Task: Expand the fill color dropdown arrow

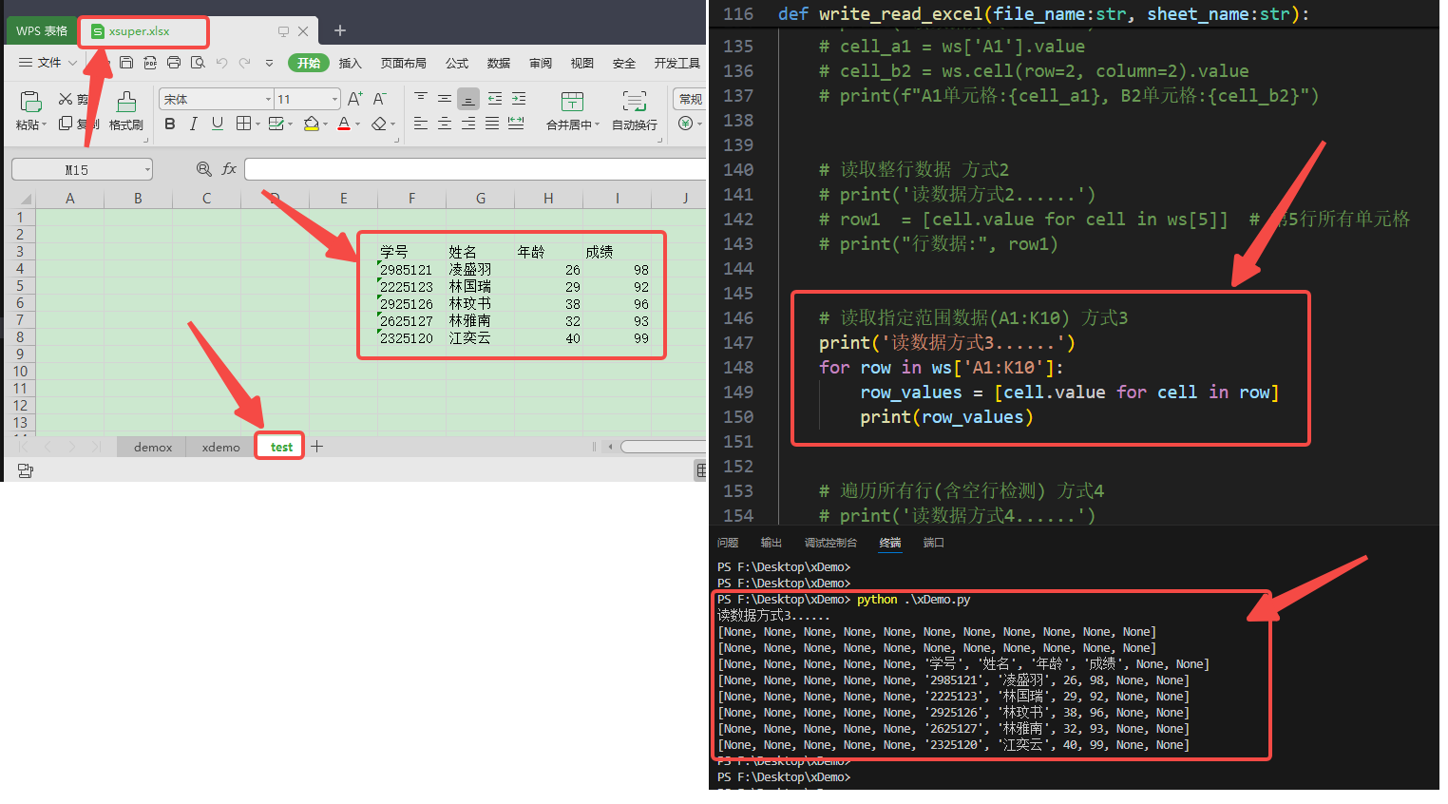Action: pos(325,124)
